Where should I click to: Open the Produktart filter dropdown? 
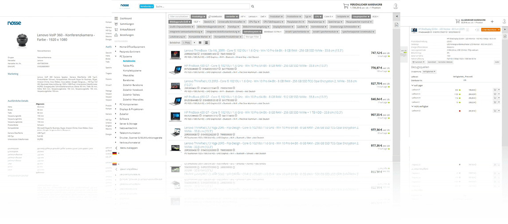pyautogui.click(x=276, y=16)
